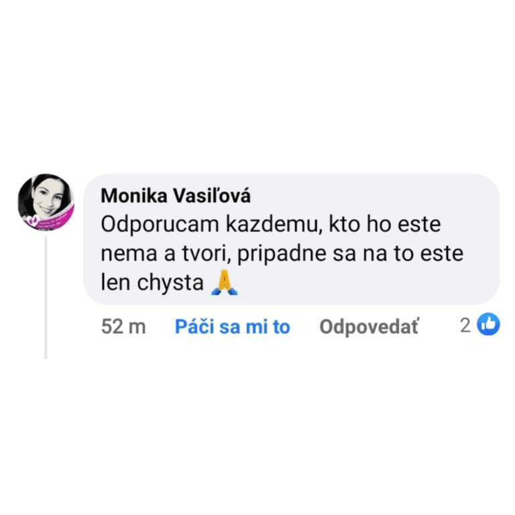
Task: Like the comment via Páči sa mi to
Action: tap(233, 327)
